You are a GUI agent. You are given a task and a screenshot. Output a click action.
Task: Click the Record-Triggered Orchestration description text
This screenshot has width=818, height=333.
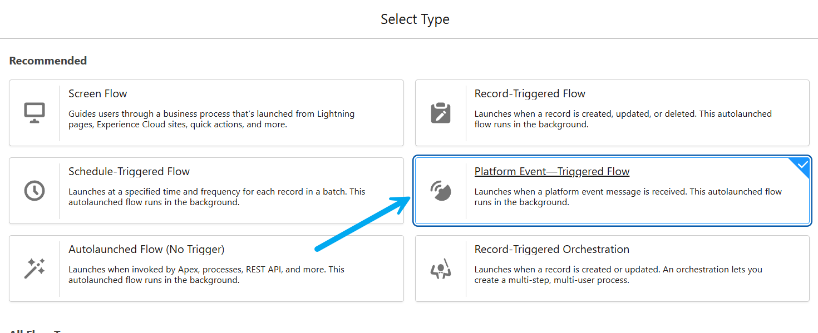[618, 275]
